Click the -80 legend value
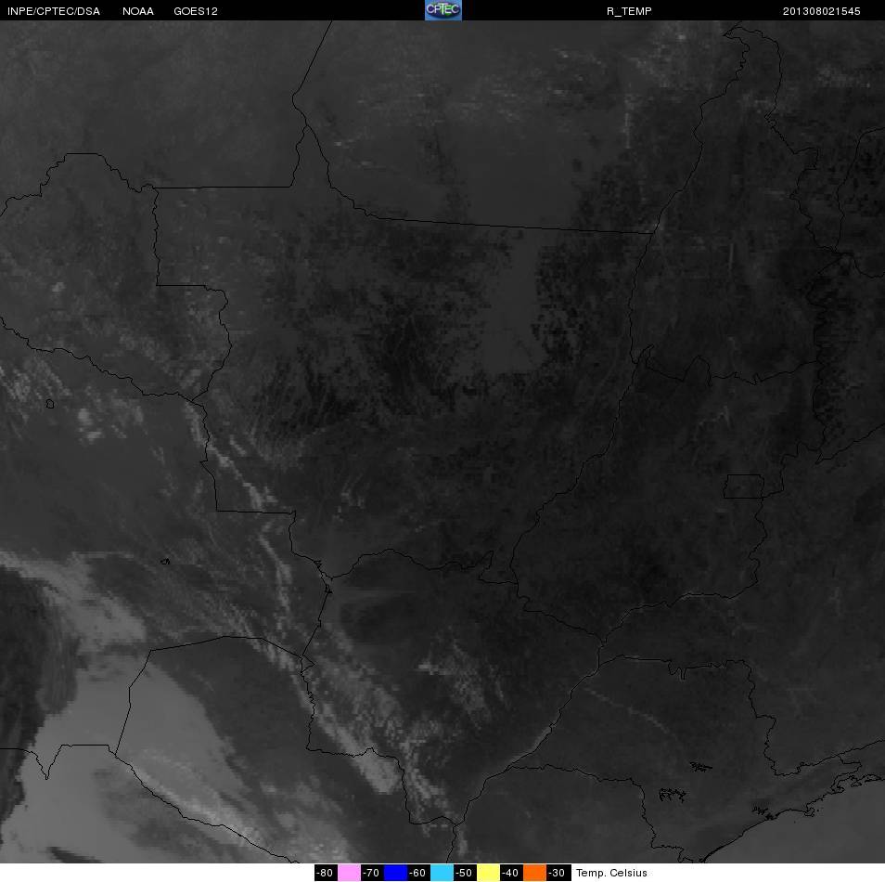The width and height of the screenshot is (885, 882). (x=325, y=873)
